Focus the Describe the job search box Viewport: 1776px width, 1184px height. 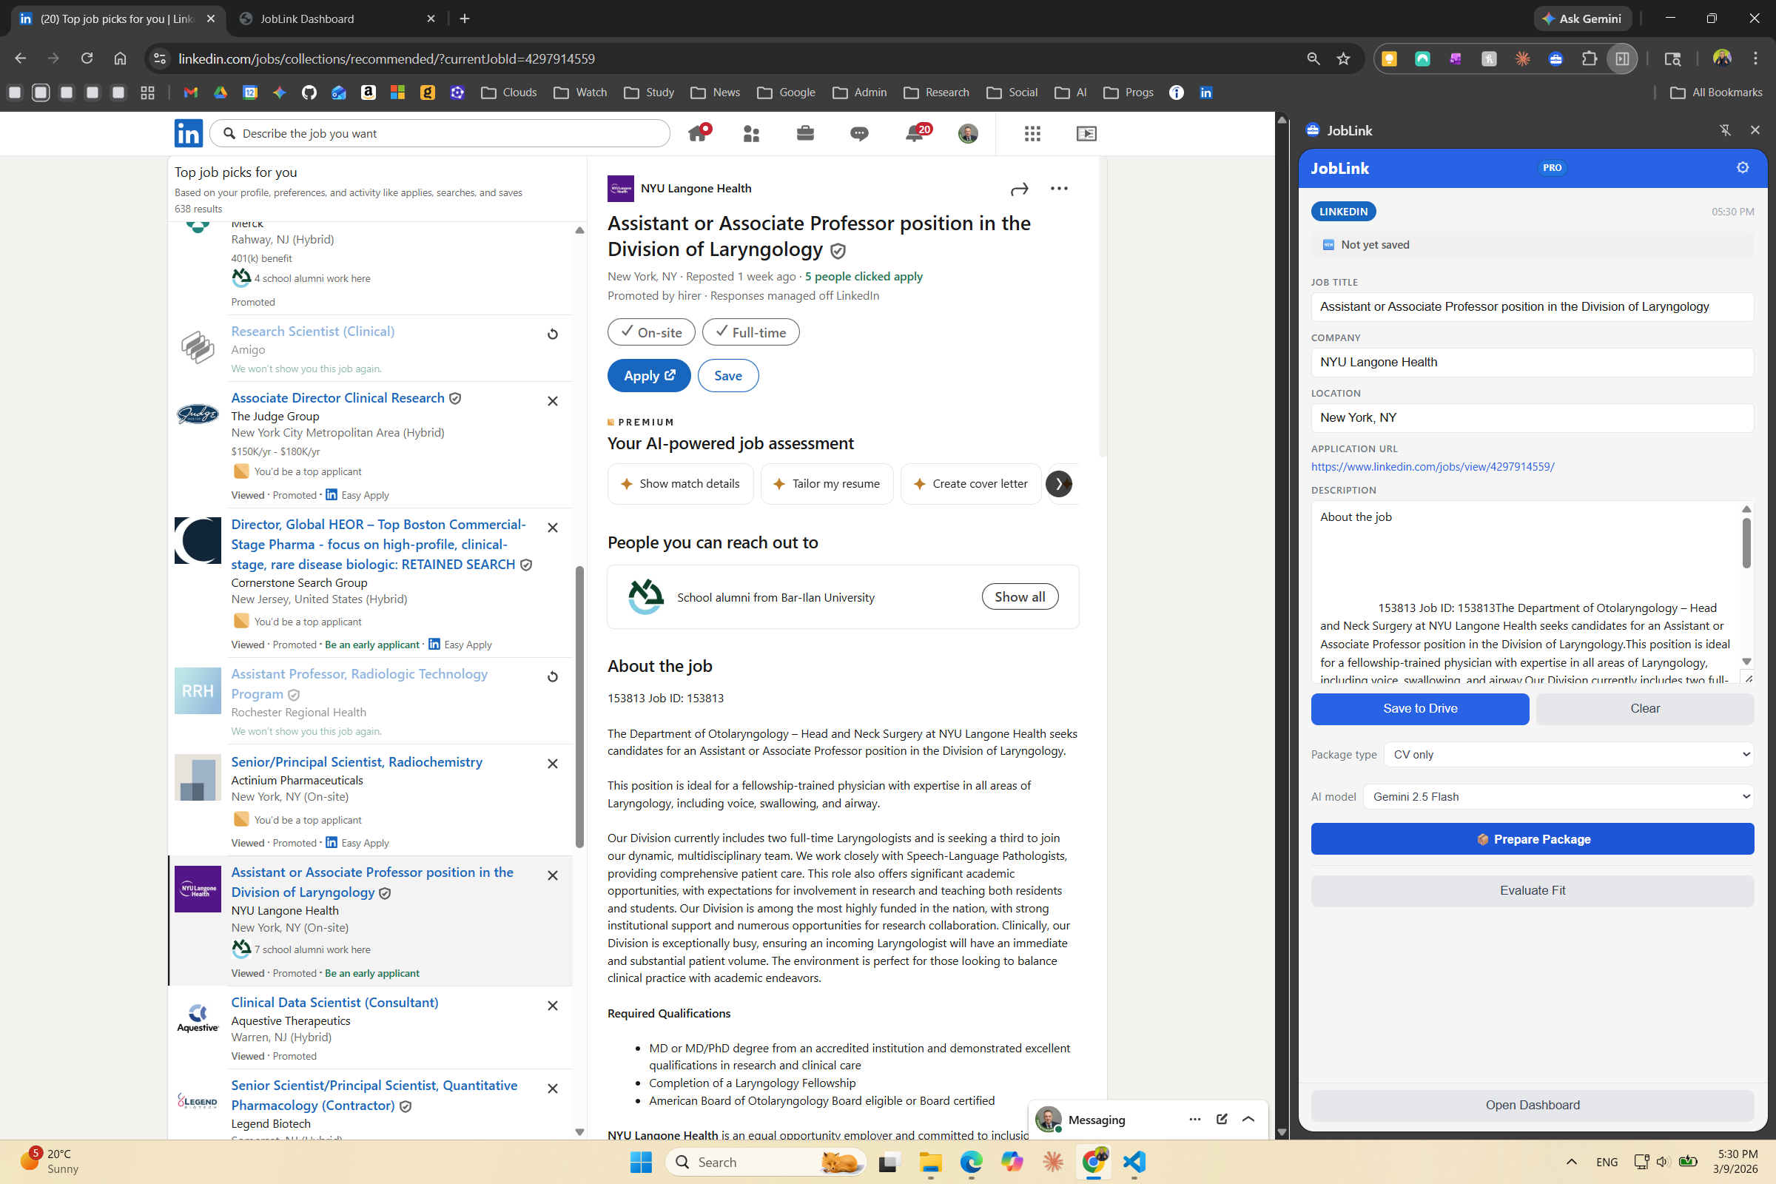tap(440, 134)
